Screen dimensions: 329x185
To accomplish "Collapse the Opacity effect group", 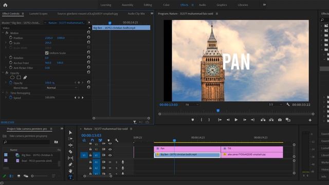I will click(x=3, y=73).
